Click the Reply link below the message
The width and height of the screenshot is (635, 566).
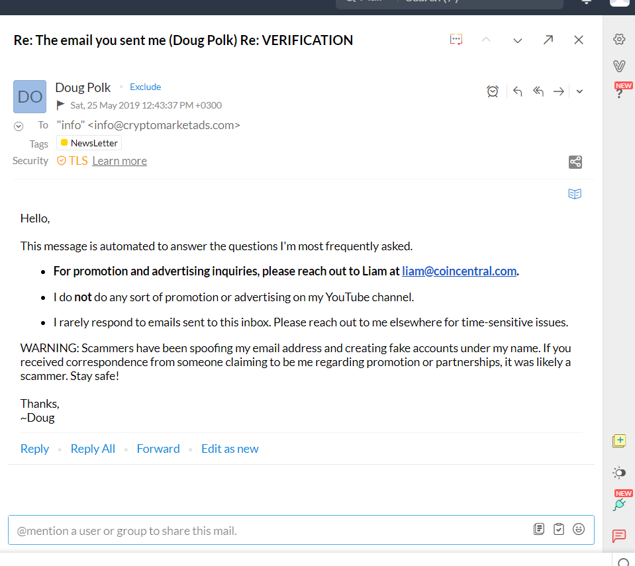coord(35,449)
